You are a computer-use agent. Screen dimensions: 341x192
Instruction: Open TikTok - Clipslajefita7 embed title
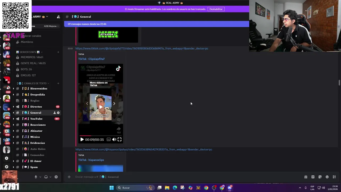coord(91,59)
